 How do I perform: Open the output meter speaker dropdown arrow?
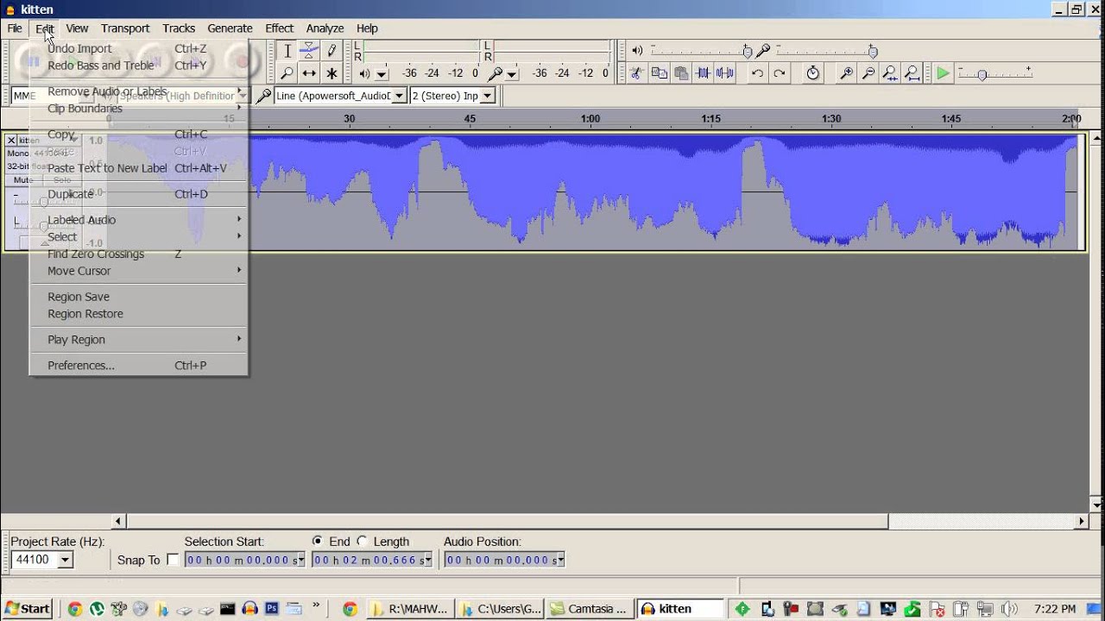pos(382,74)
